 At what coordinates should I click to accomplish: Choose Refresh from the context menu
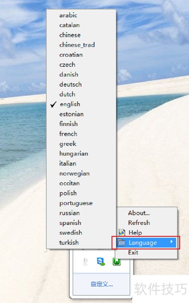coord(139,223)
